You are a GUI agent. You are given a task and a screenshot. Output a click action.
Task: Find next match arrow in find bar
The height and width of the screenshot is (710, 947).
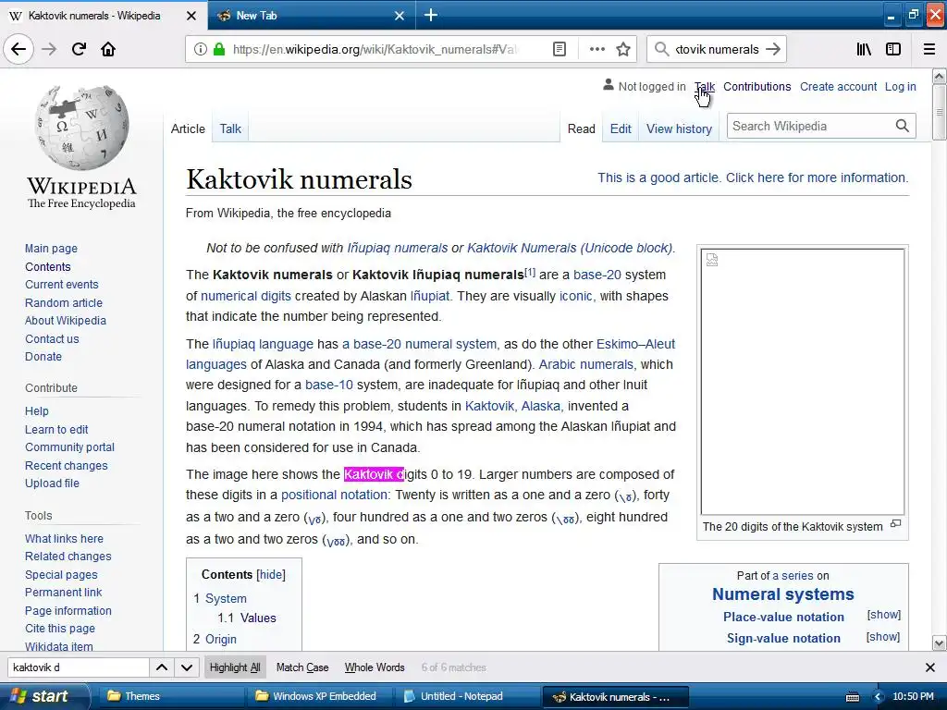[x=187, y=667]
